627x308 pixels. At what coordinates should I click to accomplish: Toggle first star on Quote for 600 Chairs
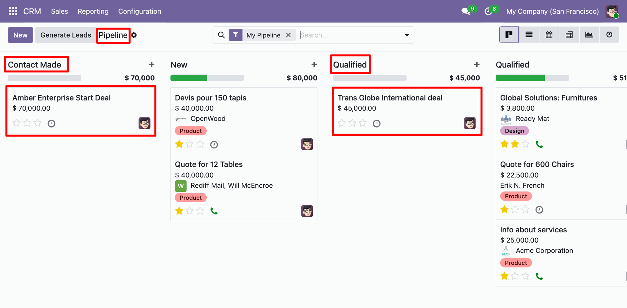coord(505,209)
